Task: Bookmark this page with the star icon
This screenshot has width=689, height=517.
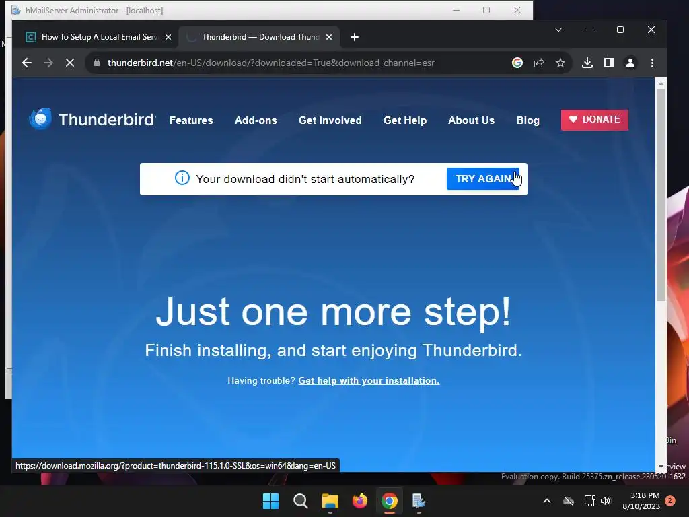Action: point(560,63)
